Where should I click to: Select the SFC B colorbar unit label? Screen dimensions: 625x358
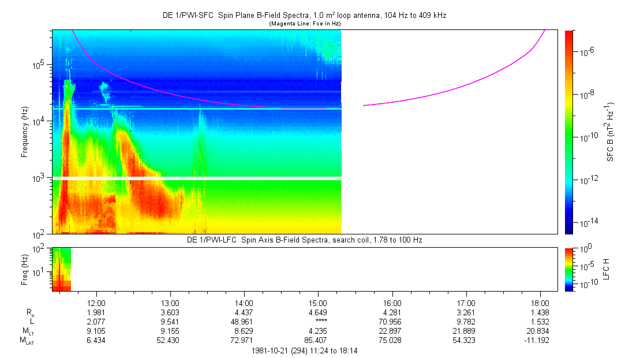pos(611,132)
